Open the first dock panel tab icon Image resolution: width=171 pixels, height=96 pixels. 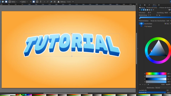click(x=140, y=5)
